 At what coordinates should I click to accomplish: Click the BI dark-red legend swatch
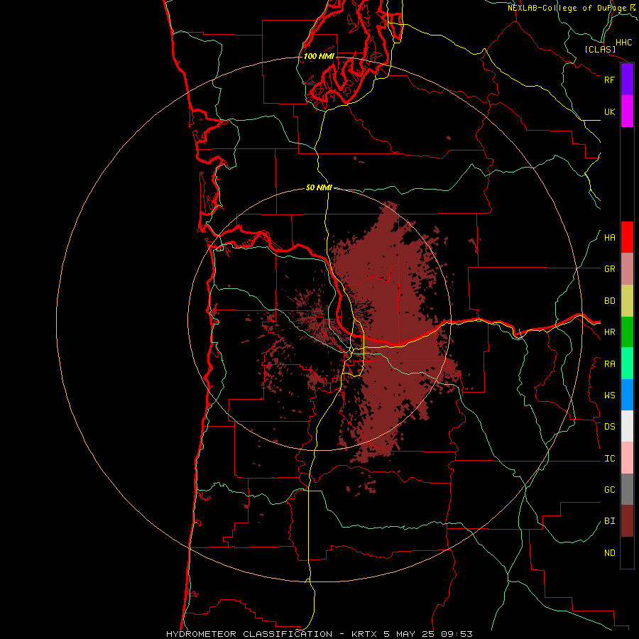click(627, 521)
